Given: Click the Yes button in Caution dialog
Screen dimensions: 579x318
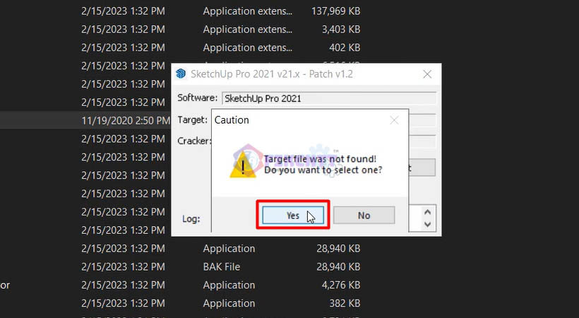Looking at the screenshot, I should [293, 216].
